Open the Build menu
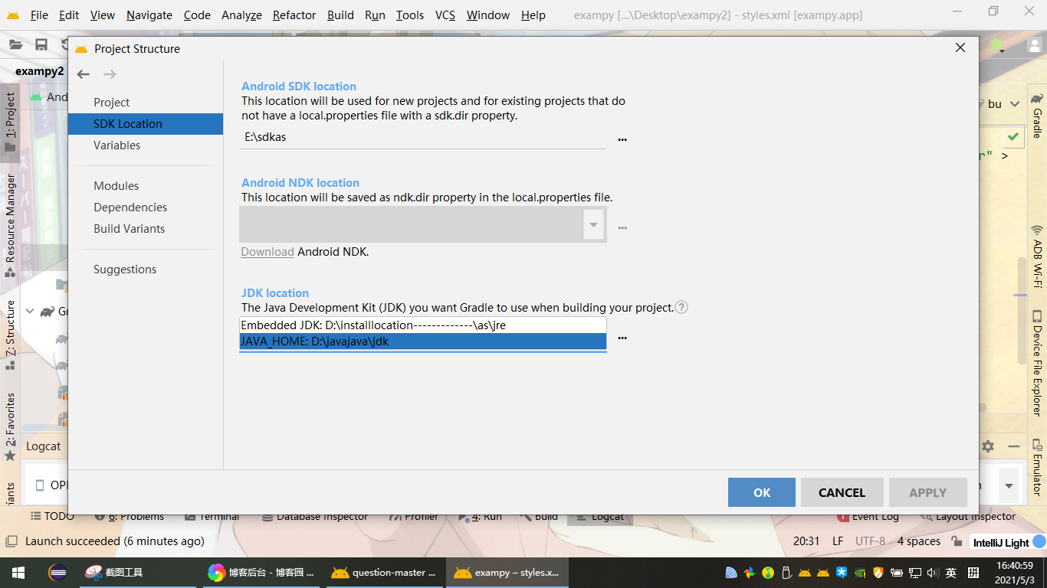This screenshot has width=1047, height=588. (340, 15)
